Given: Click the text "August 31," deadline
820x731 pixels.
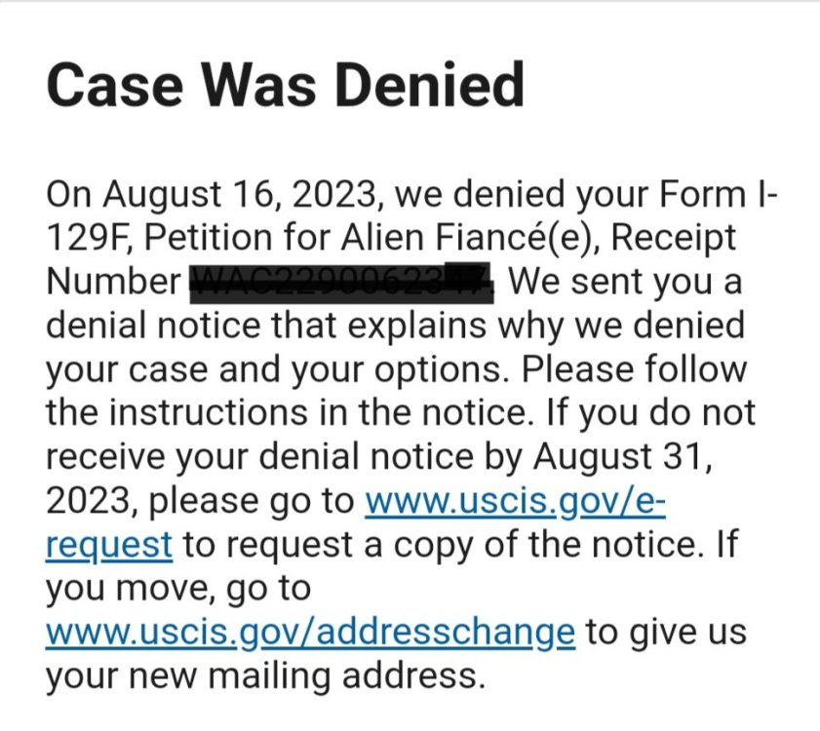Looking at the screenshot, I should pyautogui.click(x=622, y=457).
